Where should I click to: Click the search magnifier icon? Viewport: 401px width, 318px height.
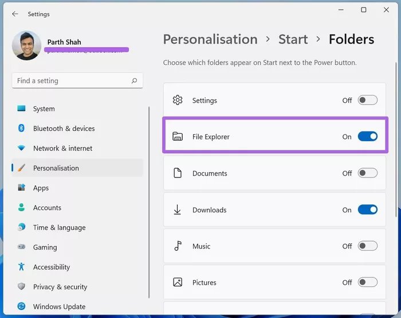coord(134,81)
